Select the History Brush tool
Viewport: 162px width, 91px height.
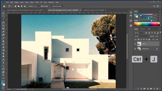[3, 44]
